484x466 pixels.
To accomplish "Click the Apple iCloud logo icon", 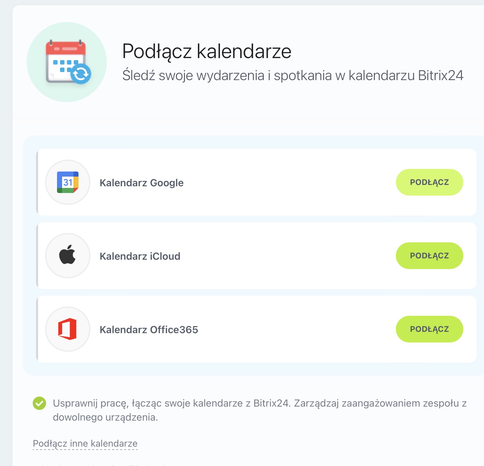I will 67,255.
